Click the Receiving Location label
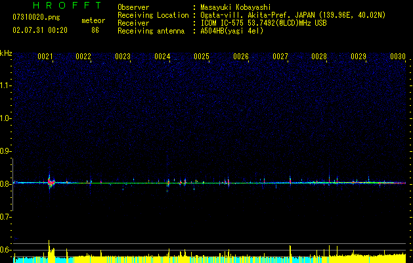413x263 pixels. point(153,15)
